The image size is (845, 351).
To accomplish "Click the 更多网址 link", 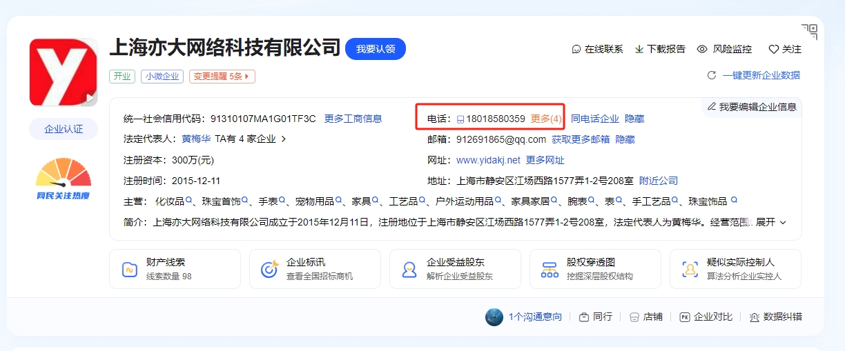I will coord(545,160).
